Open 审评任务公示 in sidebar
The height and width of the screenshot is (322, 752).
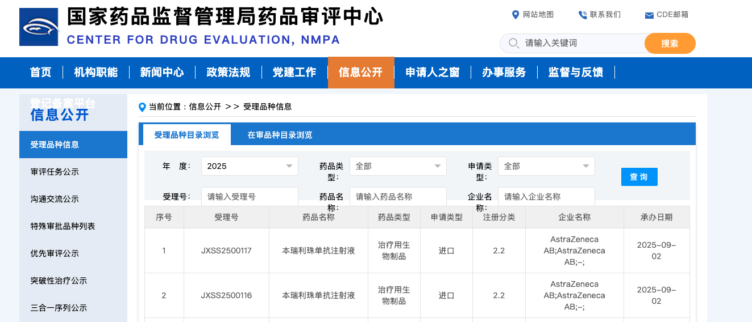[73, 172]
